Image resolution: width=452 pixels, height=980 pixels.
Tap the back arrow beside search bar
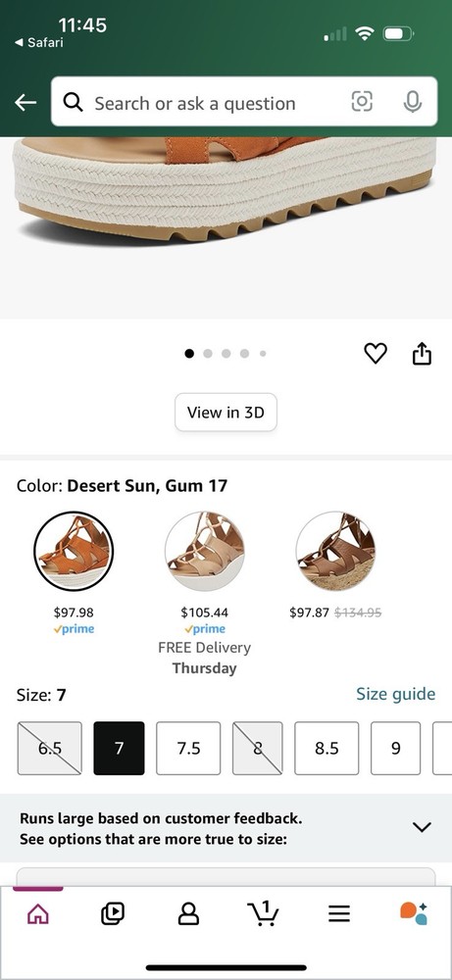[x=25, y=103]
